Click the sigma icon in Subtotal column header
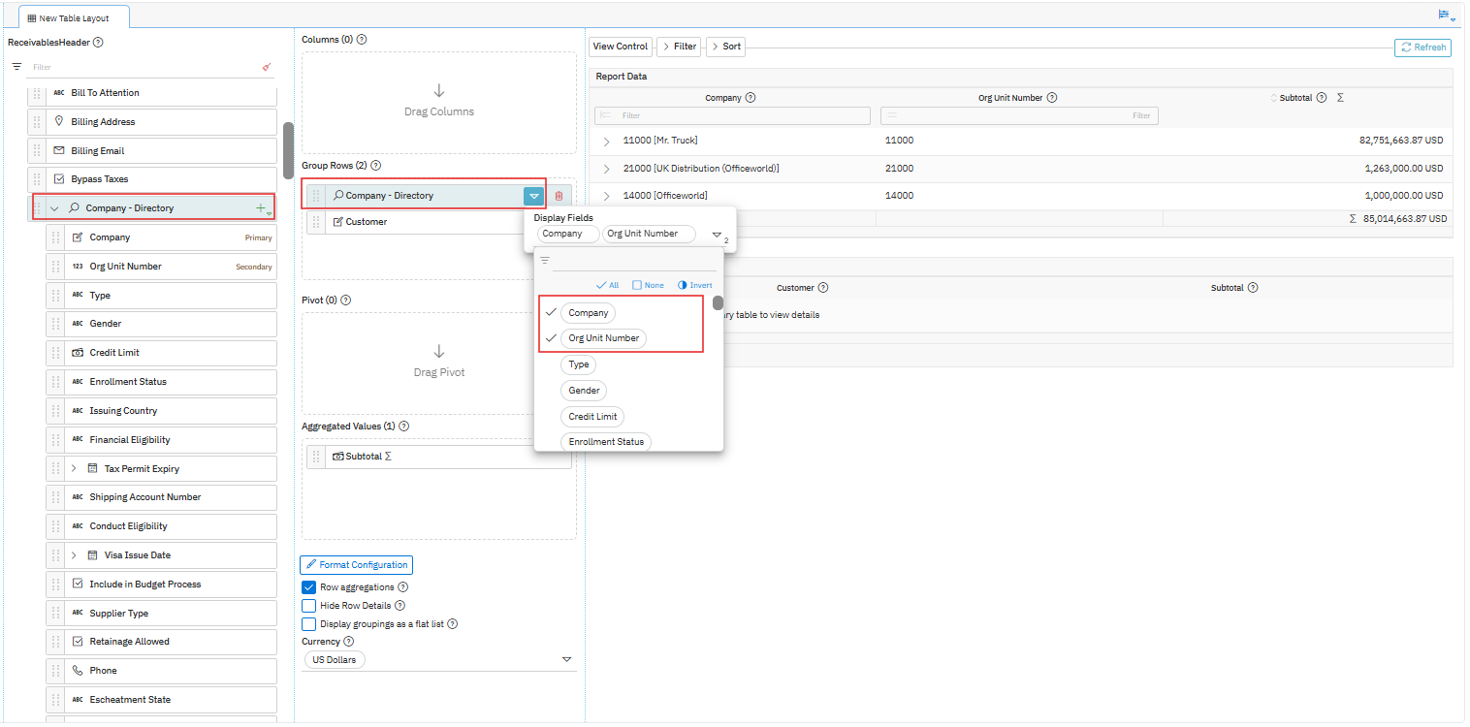Image resolution: width=1470 pixels, height=727 pixels. [x=1340, y=98]
